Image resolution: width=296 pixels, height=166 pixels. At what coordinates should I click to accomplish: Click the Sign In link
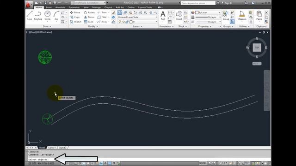[228, 3]
